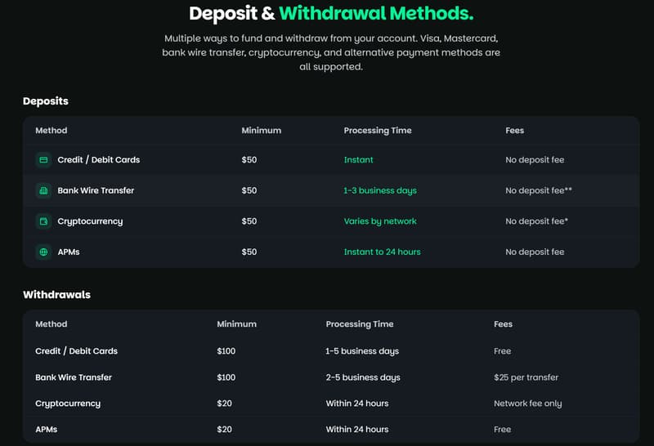Image resolution: width=654 pixels, height=446 pixels.
Task: Click '1-3 business days' processing time
Action: click(x=380, y=190)
